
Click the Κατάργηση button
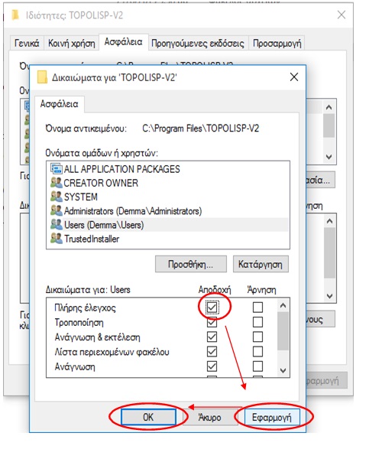(x=261, y=264)
